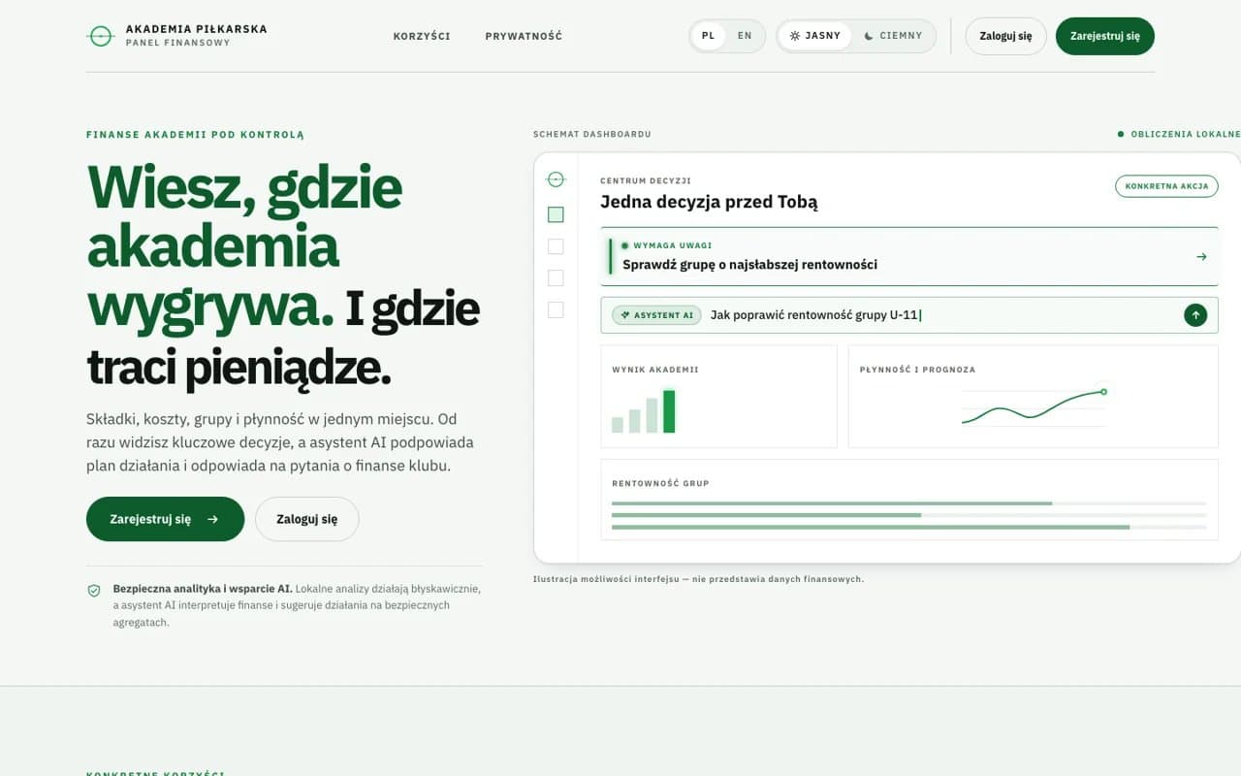Screen dimensions: 1241x776
Task: Click the Jedna decyzja przed Tobą heading
Action: [709, 202]
